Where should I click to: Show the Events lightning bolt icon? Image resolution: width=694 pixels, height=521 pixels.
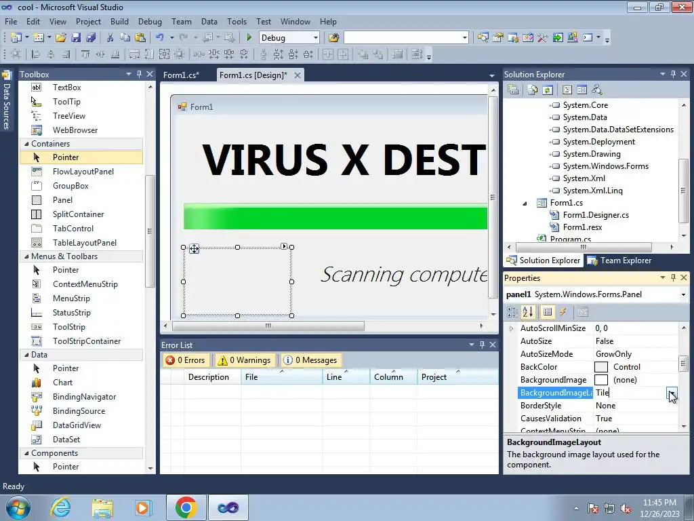pyautogui.click(x=563, y=312)
